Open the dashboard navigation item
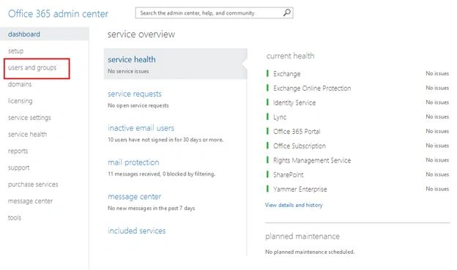 click(x=44, y=34)
